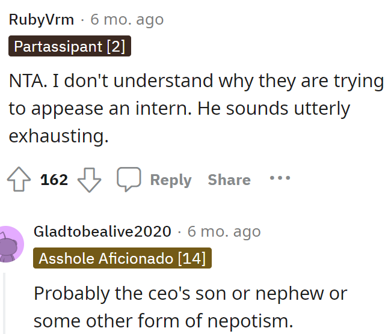
Task: Click the "Asshole Aficionado [14]" flair badge
Action: point(122,259)
